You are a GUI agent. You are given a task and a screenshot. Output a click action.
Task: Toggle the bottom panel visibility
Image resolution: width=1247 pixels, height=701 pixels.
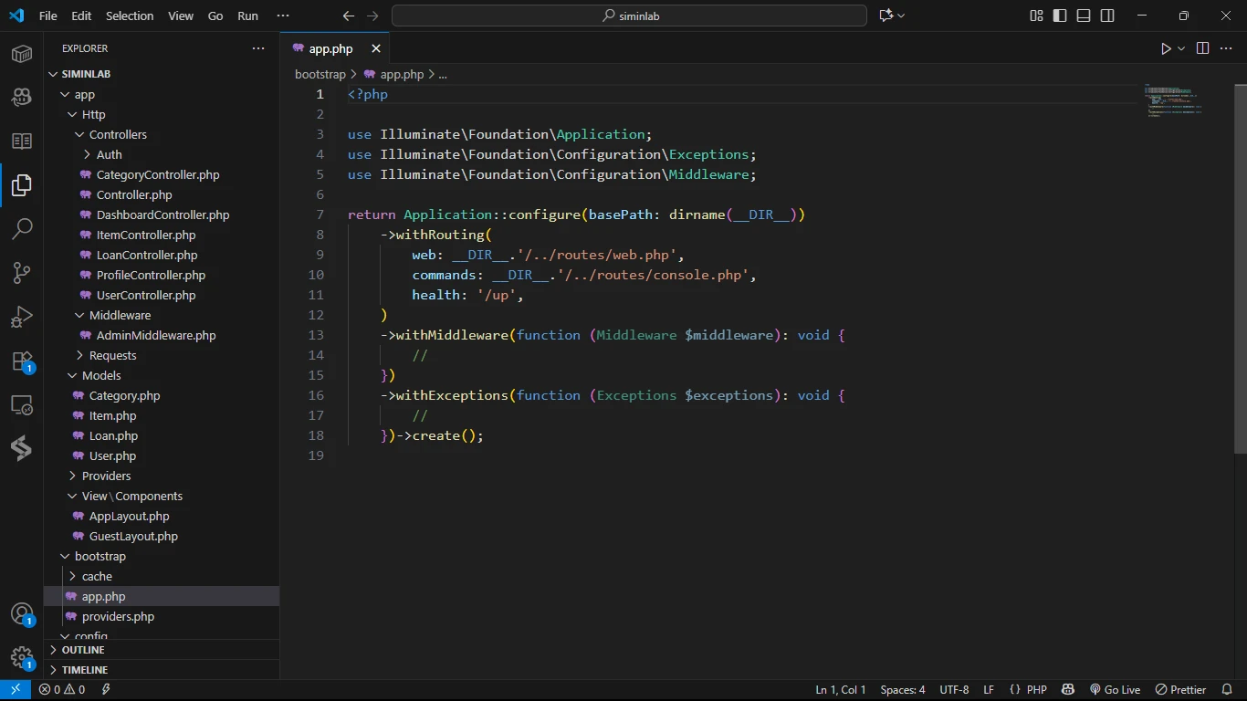[1084, 16]
